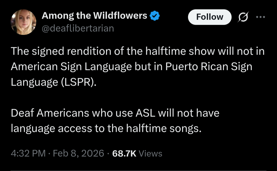Screen dimensions: 277x171
Task: Click the phrase American Sign Language
Action: click(x=71, y=67)
